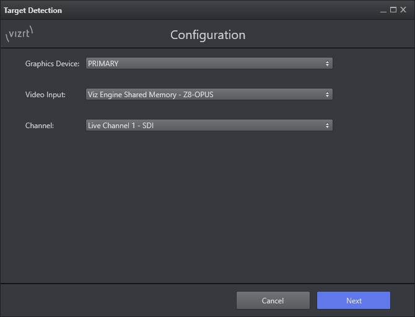This screenshot has width=415, height=317.
Task: Click the Target Detection title bar text
Action: coord(33,11)
